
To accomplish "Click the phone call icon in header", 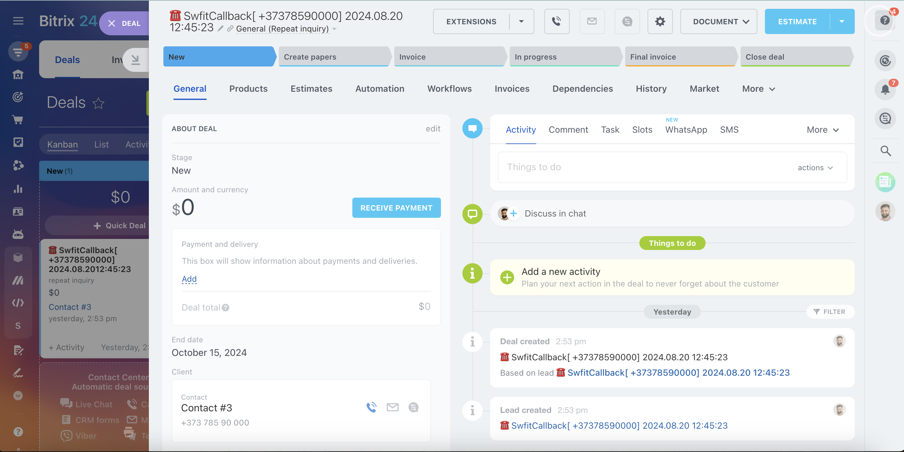I will tap(557, 21).
